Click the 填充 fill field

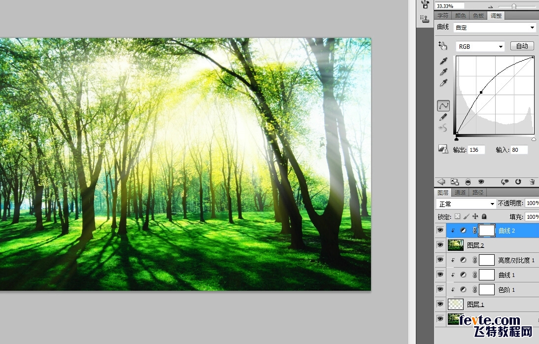tap(532, 217)
